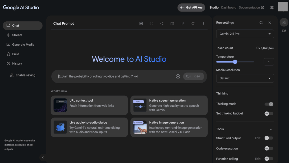This screenshot has width=289, height=163.
Task: Switch on the Function calling toggle
Action: [x=269, y=159]
